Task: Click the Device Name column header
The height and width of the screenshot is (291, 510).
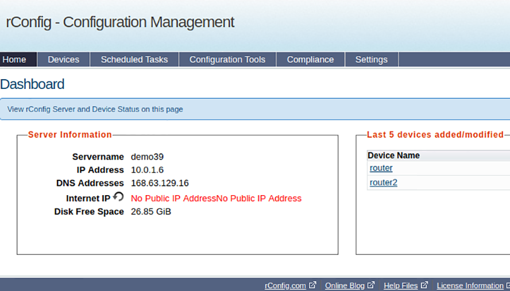Action: pyautogui.click(x=393, y=156)
